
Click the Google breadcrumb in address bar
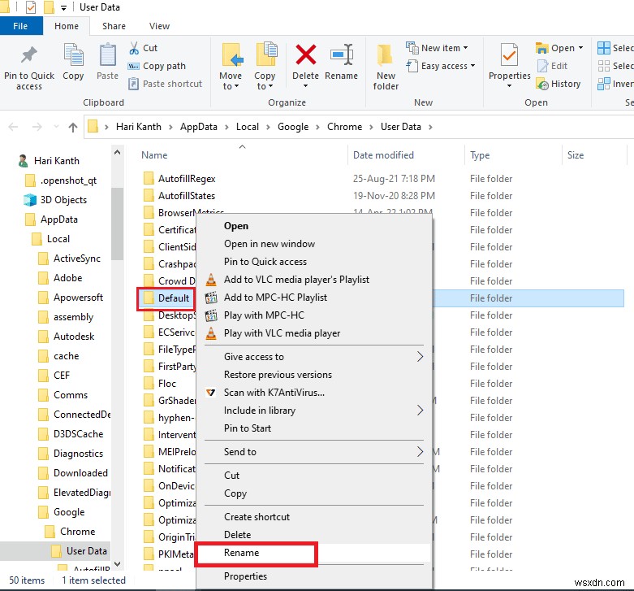(x=293, y=127)
